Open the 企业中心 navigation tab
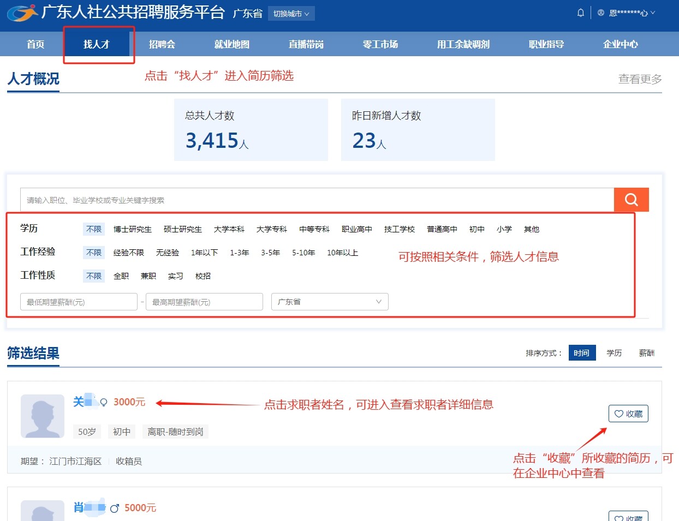Viewport: 679px width, 521px height. point(620,44)
